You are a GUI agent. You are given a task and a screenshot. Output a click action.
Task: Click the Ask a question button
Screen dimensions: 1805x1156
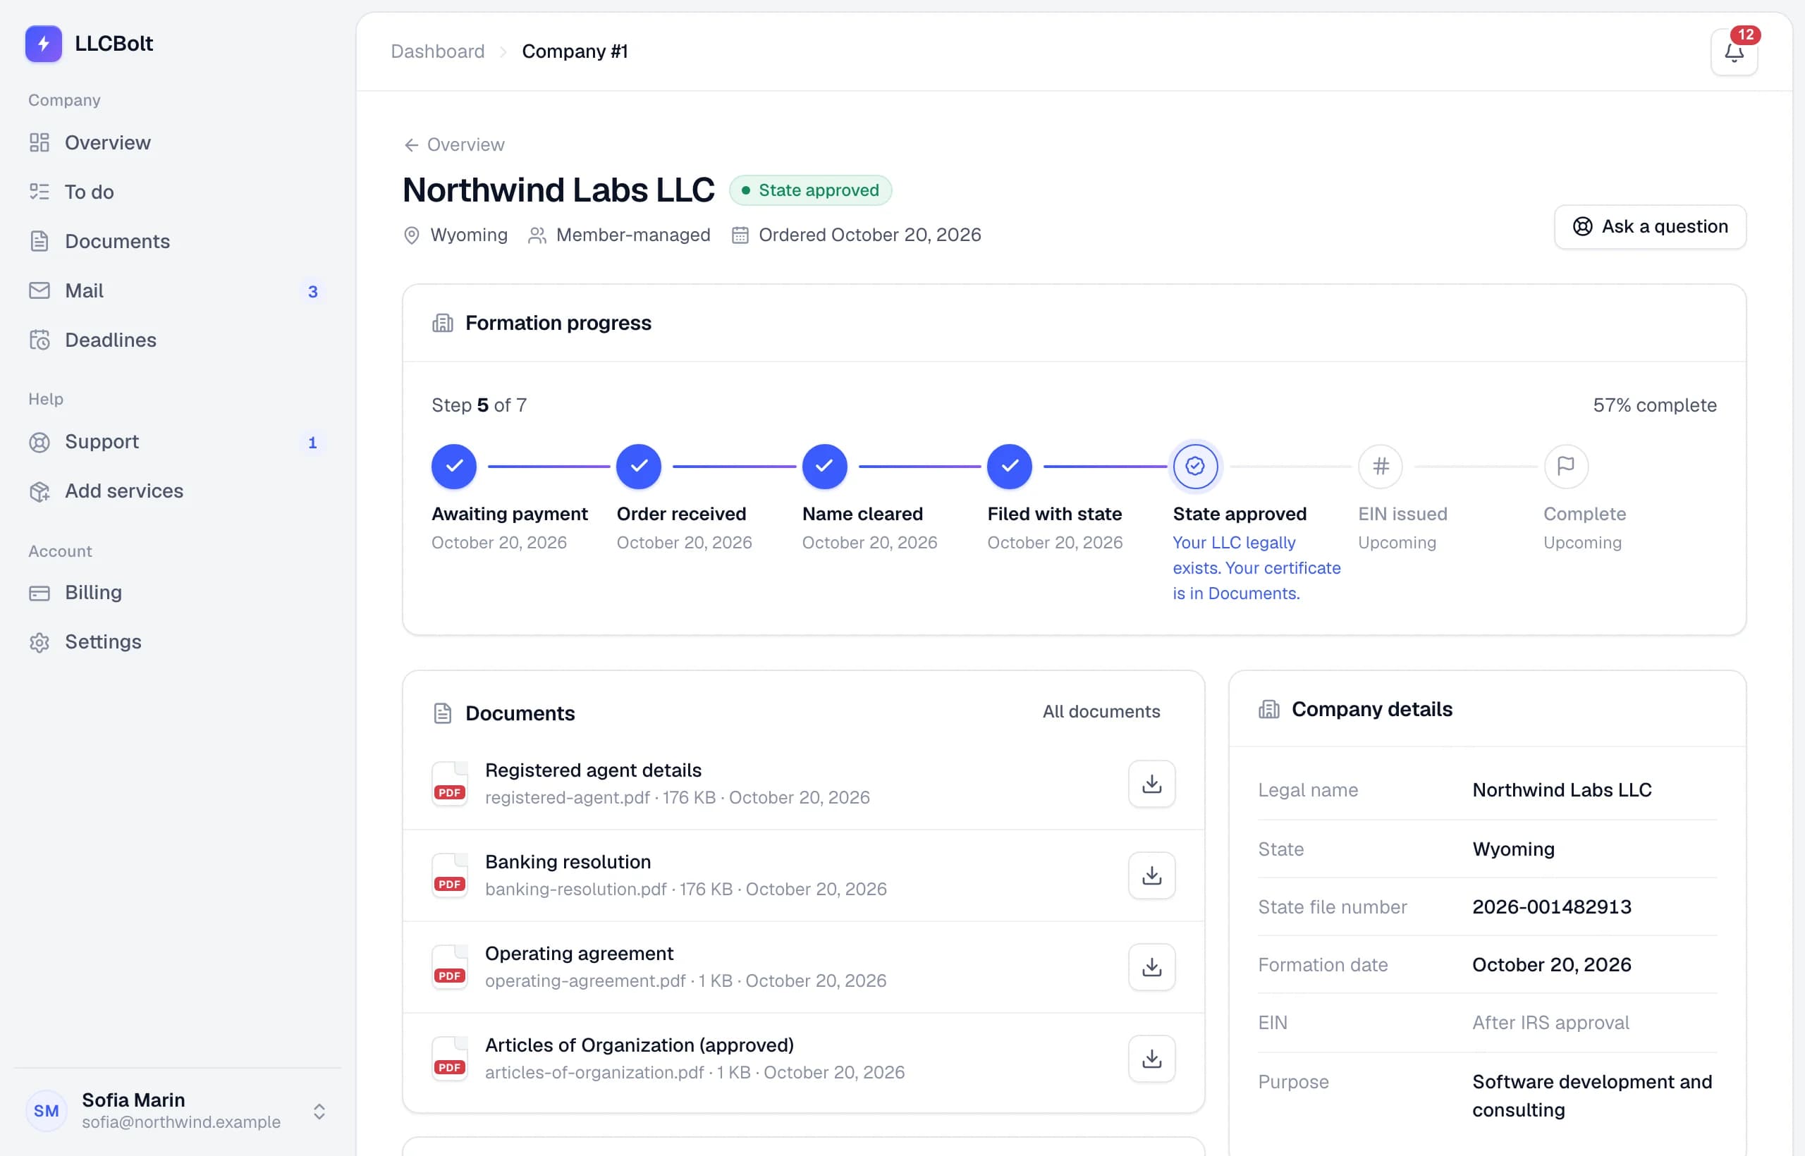[1650, 227]
